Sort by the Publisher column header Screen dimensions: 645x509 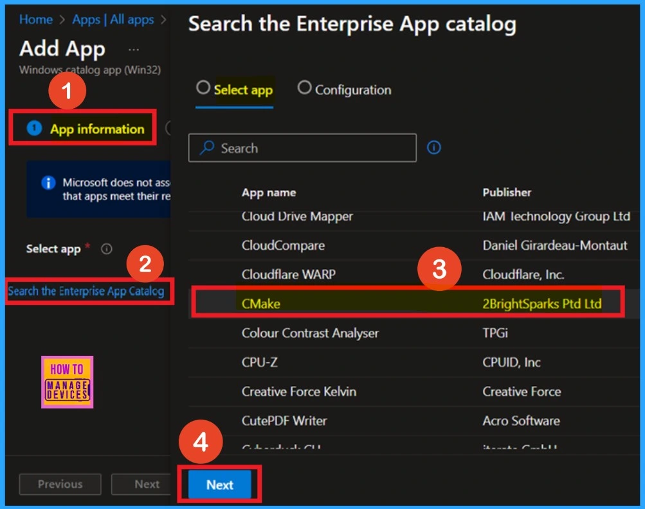pos(507,192)
